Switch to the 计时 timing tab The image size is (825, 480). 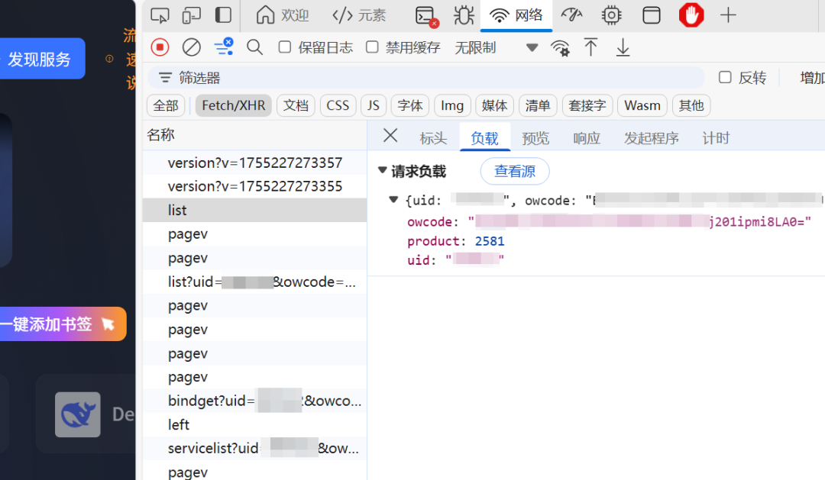point(716,138)
